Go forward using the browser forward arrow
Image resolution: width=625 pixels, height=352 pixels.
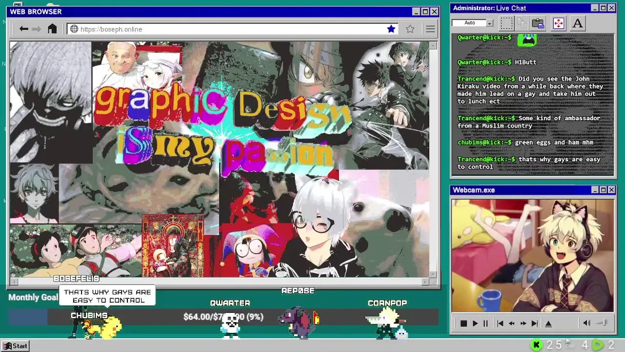tap(36, 29)
